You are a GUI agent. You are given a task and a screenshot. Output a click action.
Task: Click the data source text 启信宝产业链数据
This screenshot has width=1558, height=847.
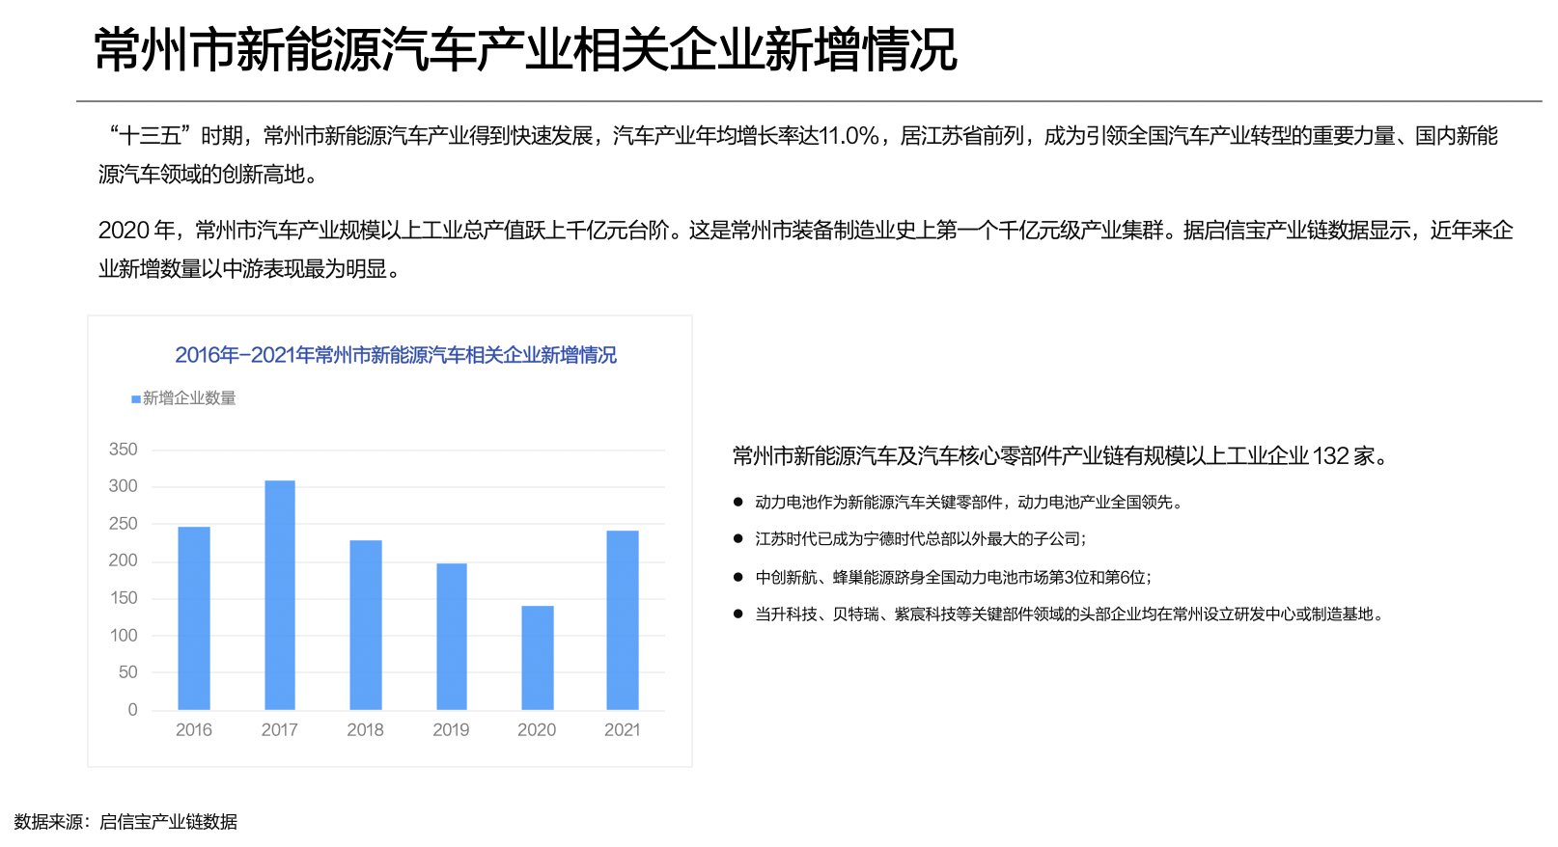168,822
